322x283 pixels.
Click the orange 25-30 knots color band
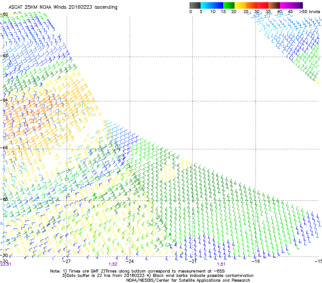252,5
